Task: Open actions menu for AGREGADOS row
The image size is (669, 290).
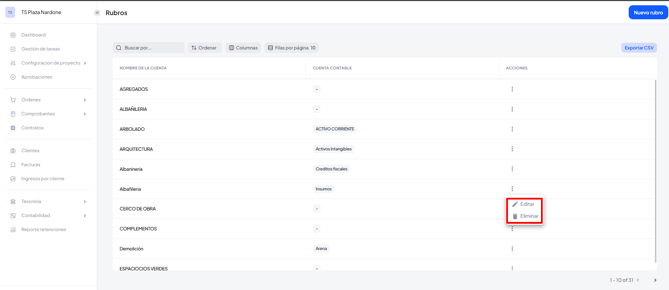Action: (512, 89)
